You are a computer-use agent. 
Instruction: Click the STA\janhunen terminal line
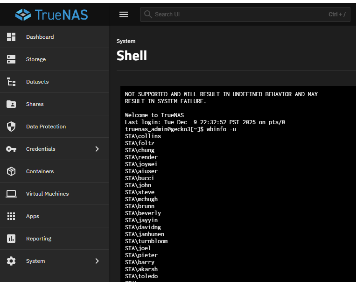coord(145,234)
